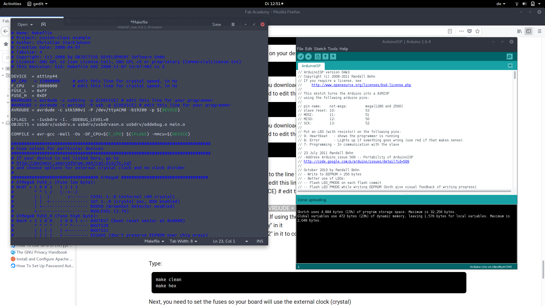Expand the Arduino tab options dropdown
Viewport: 545px width, 306px height.
pos(510,66)
